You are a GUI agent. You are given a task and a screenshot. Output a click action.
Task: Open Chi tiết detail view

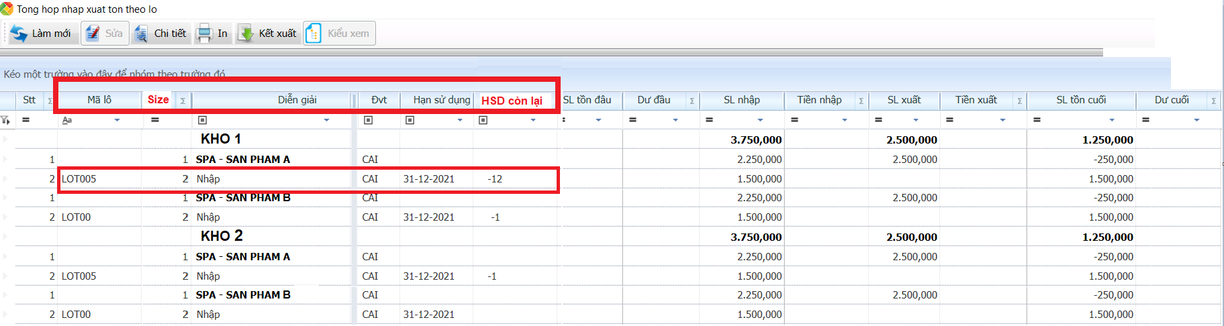click(161, 34)
